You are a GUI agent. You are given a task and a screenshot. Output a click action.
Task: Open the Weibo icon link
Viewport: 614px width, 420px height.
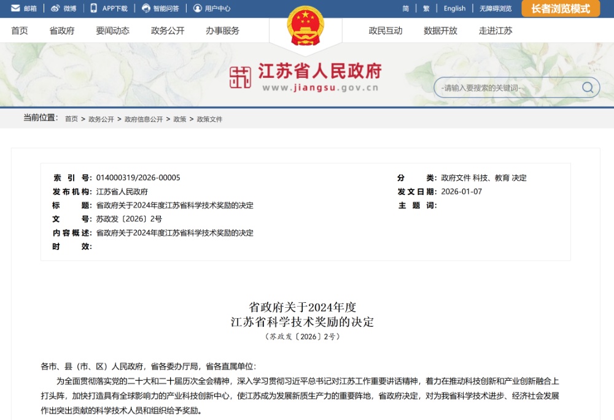pos(55,9)
